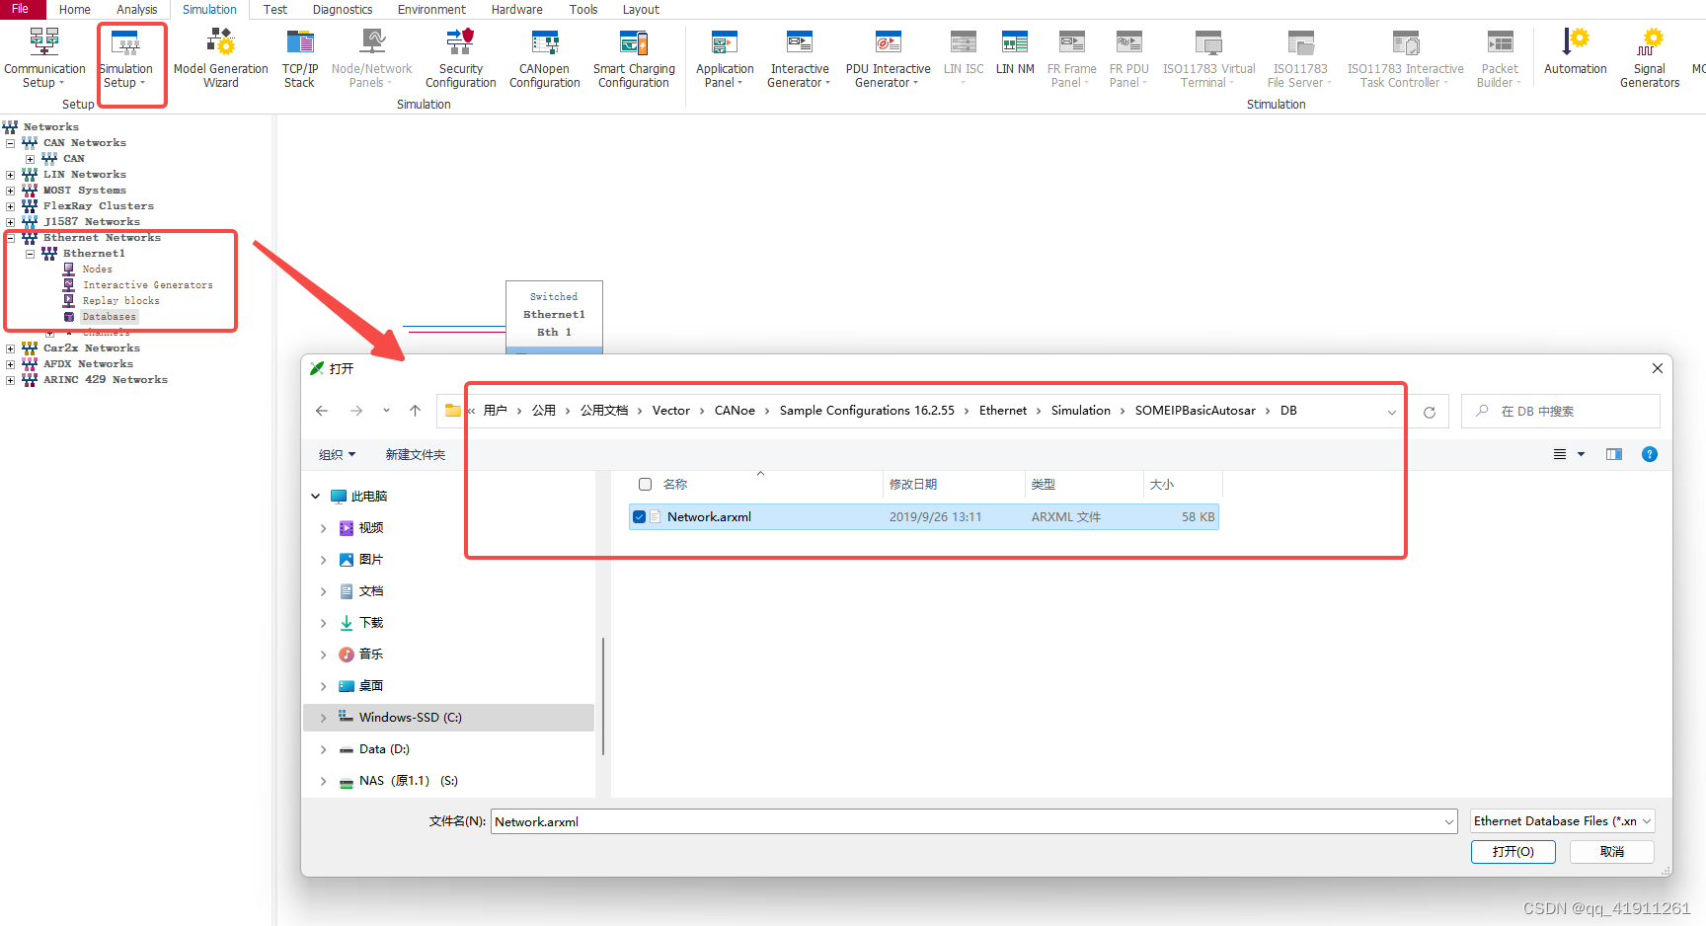Open the address bar path dropdown
The image size is (1706, 926).
(1391, 412)
